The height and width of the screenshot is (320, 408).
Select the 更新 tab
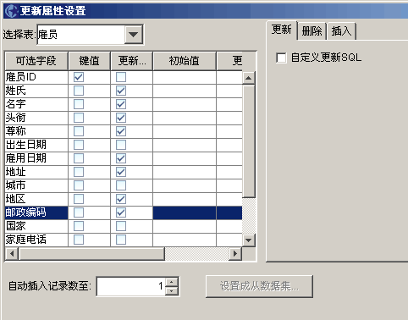pyautogui.click(x=282, y=30)
